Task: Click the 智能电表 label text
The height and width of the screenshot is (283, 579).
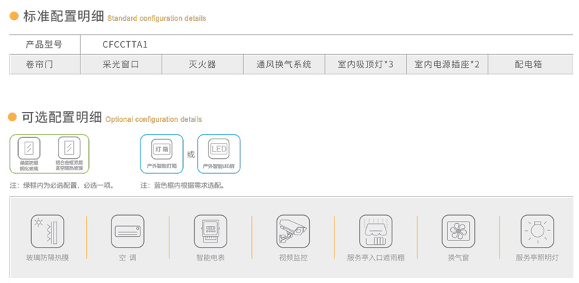Action: coord(210,258)
